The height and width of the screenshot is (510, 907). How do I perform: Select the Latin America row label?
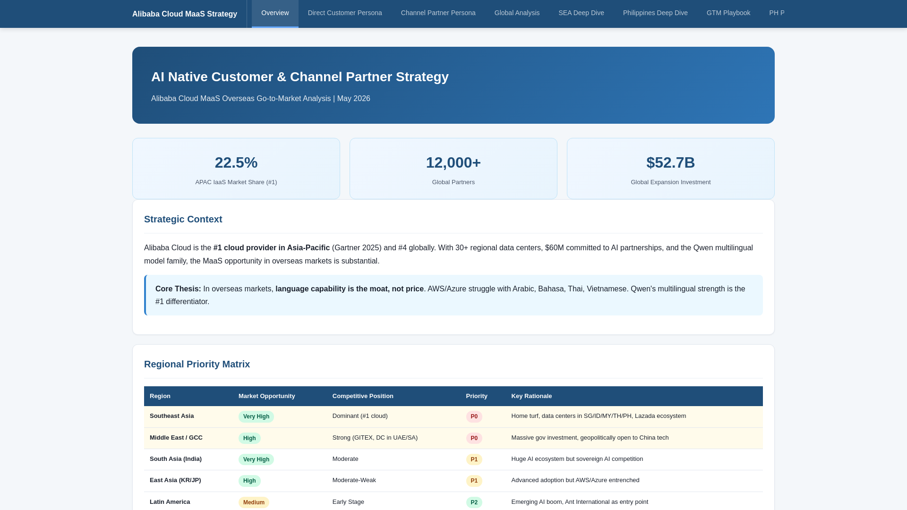[170, 502]
